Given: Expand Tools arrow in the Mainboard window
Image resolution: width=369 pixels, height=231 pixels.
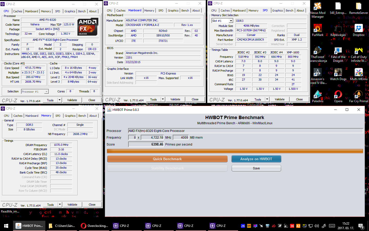Looking at the screenshot, I should pyautogui.click(x=163, y=99).
